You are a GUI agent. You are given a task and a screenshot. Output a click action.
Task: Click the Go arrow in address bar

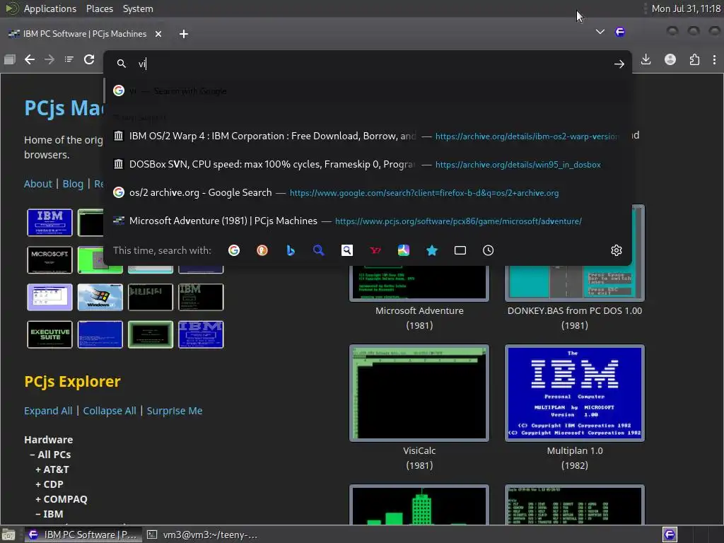tap(619, 64)
